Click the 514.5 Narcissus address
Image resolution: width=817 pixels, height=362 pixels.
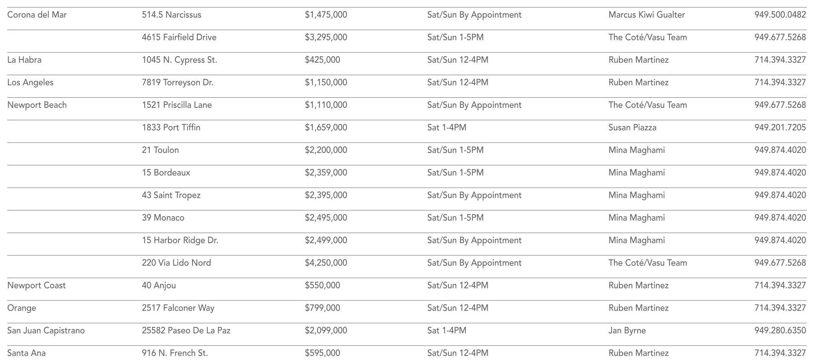[x=171, y=15]
